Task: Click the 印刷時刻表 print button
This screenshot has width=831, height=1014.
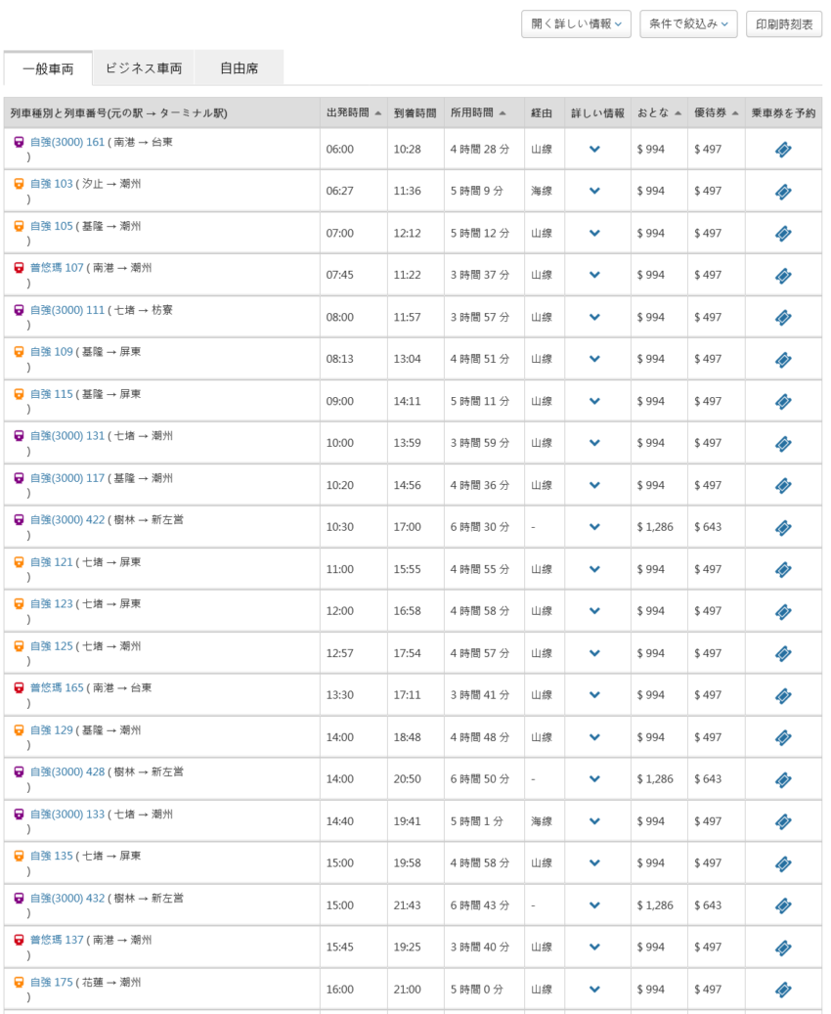Action: pyautogui.click(x=783, y=23)
